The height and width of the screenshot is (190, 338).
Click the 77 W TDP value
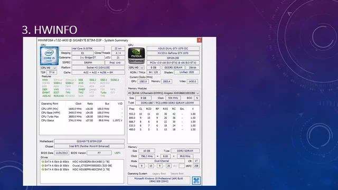(52, 72)
